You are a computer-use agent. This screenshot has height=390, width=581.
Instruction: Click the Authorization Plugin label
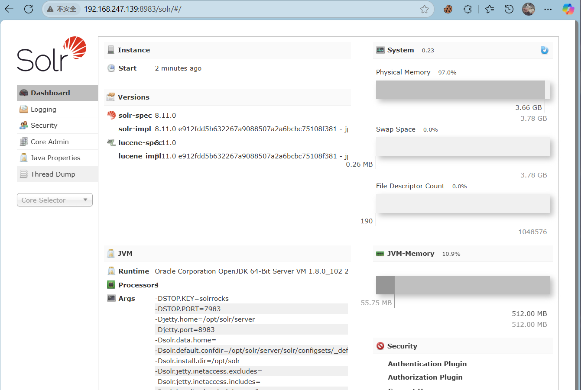pyautogui.click(x=425, y=377)
